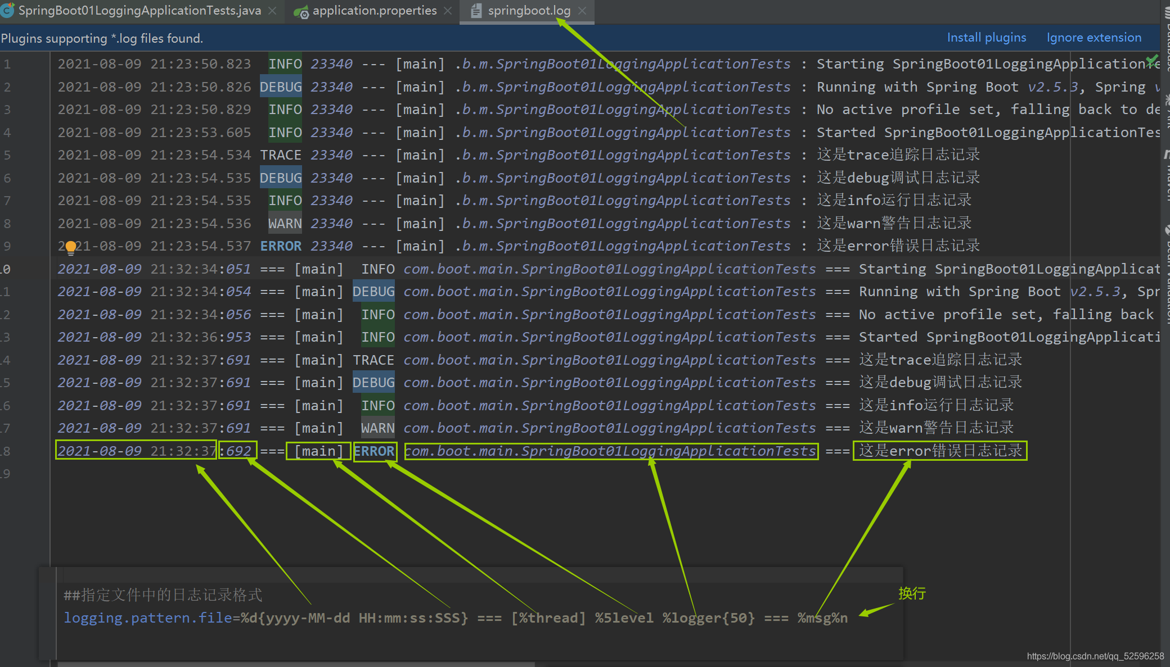The width and height of the screenshot is (1170, 667).
Task: Click the text '这是error错误日志记录' on line 9
Action: (898, 246)
